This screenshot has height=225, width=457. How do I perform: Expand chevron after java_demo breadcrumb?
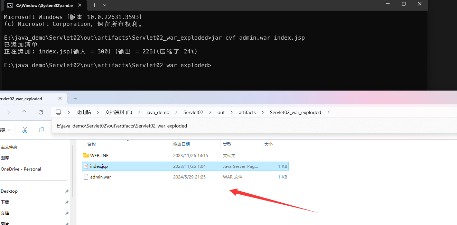(x=177, y=112)
